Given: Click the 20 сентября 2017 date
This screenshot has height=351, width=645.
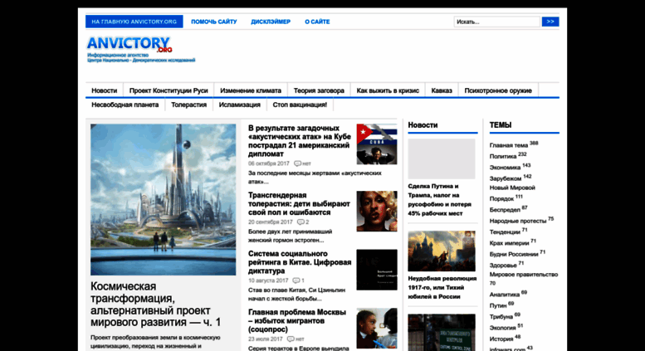Looking at the screenshot, I should [271, 222].
